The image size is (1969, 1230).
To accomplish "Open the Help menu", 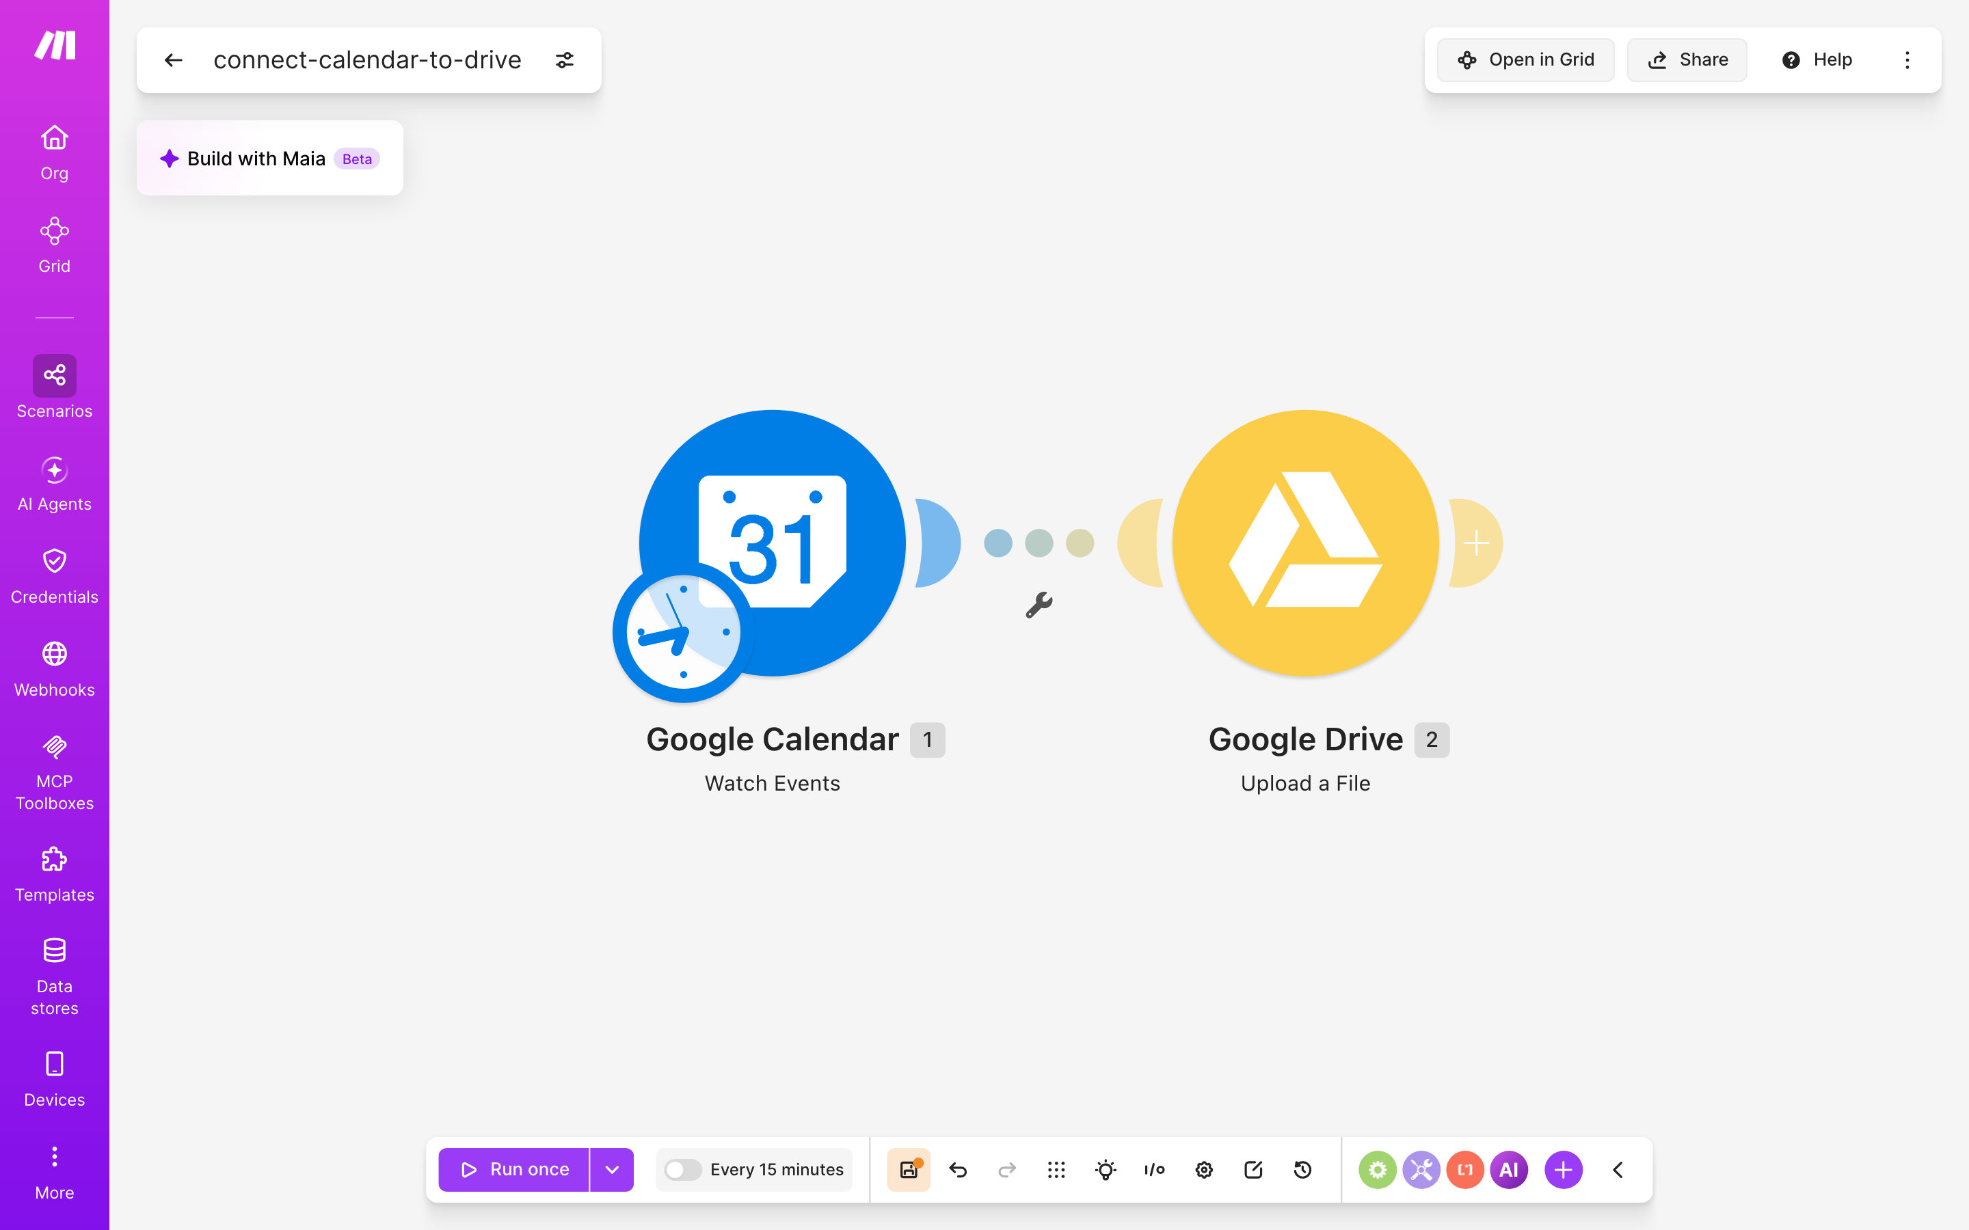I will [1817, 60].
